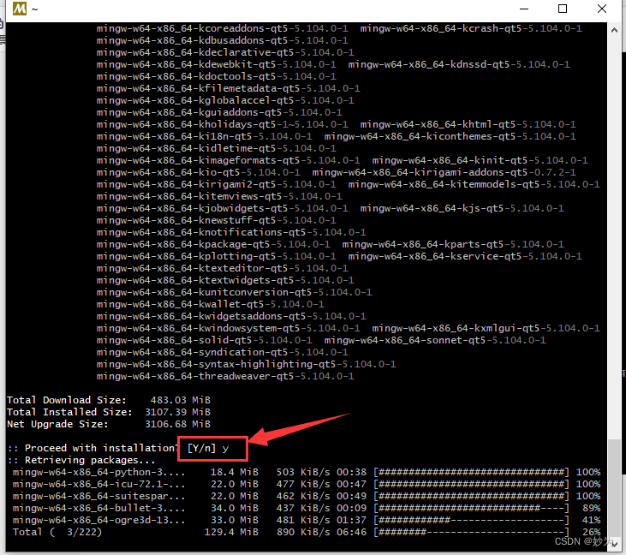The width and height of the screenshot is (626, 555).
Task: Click the '18.4 MiB' size value
Action: click(x=235, y=472)
